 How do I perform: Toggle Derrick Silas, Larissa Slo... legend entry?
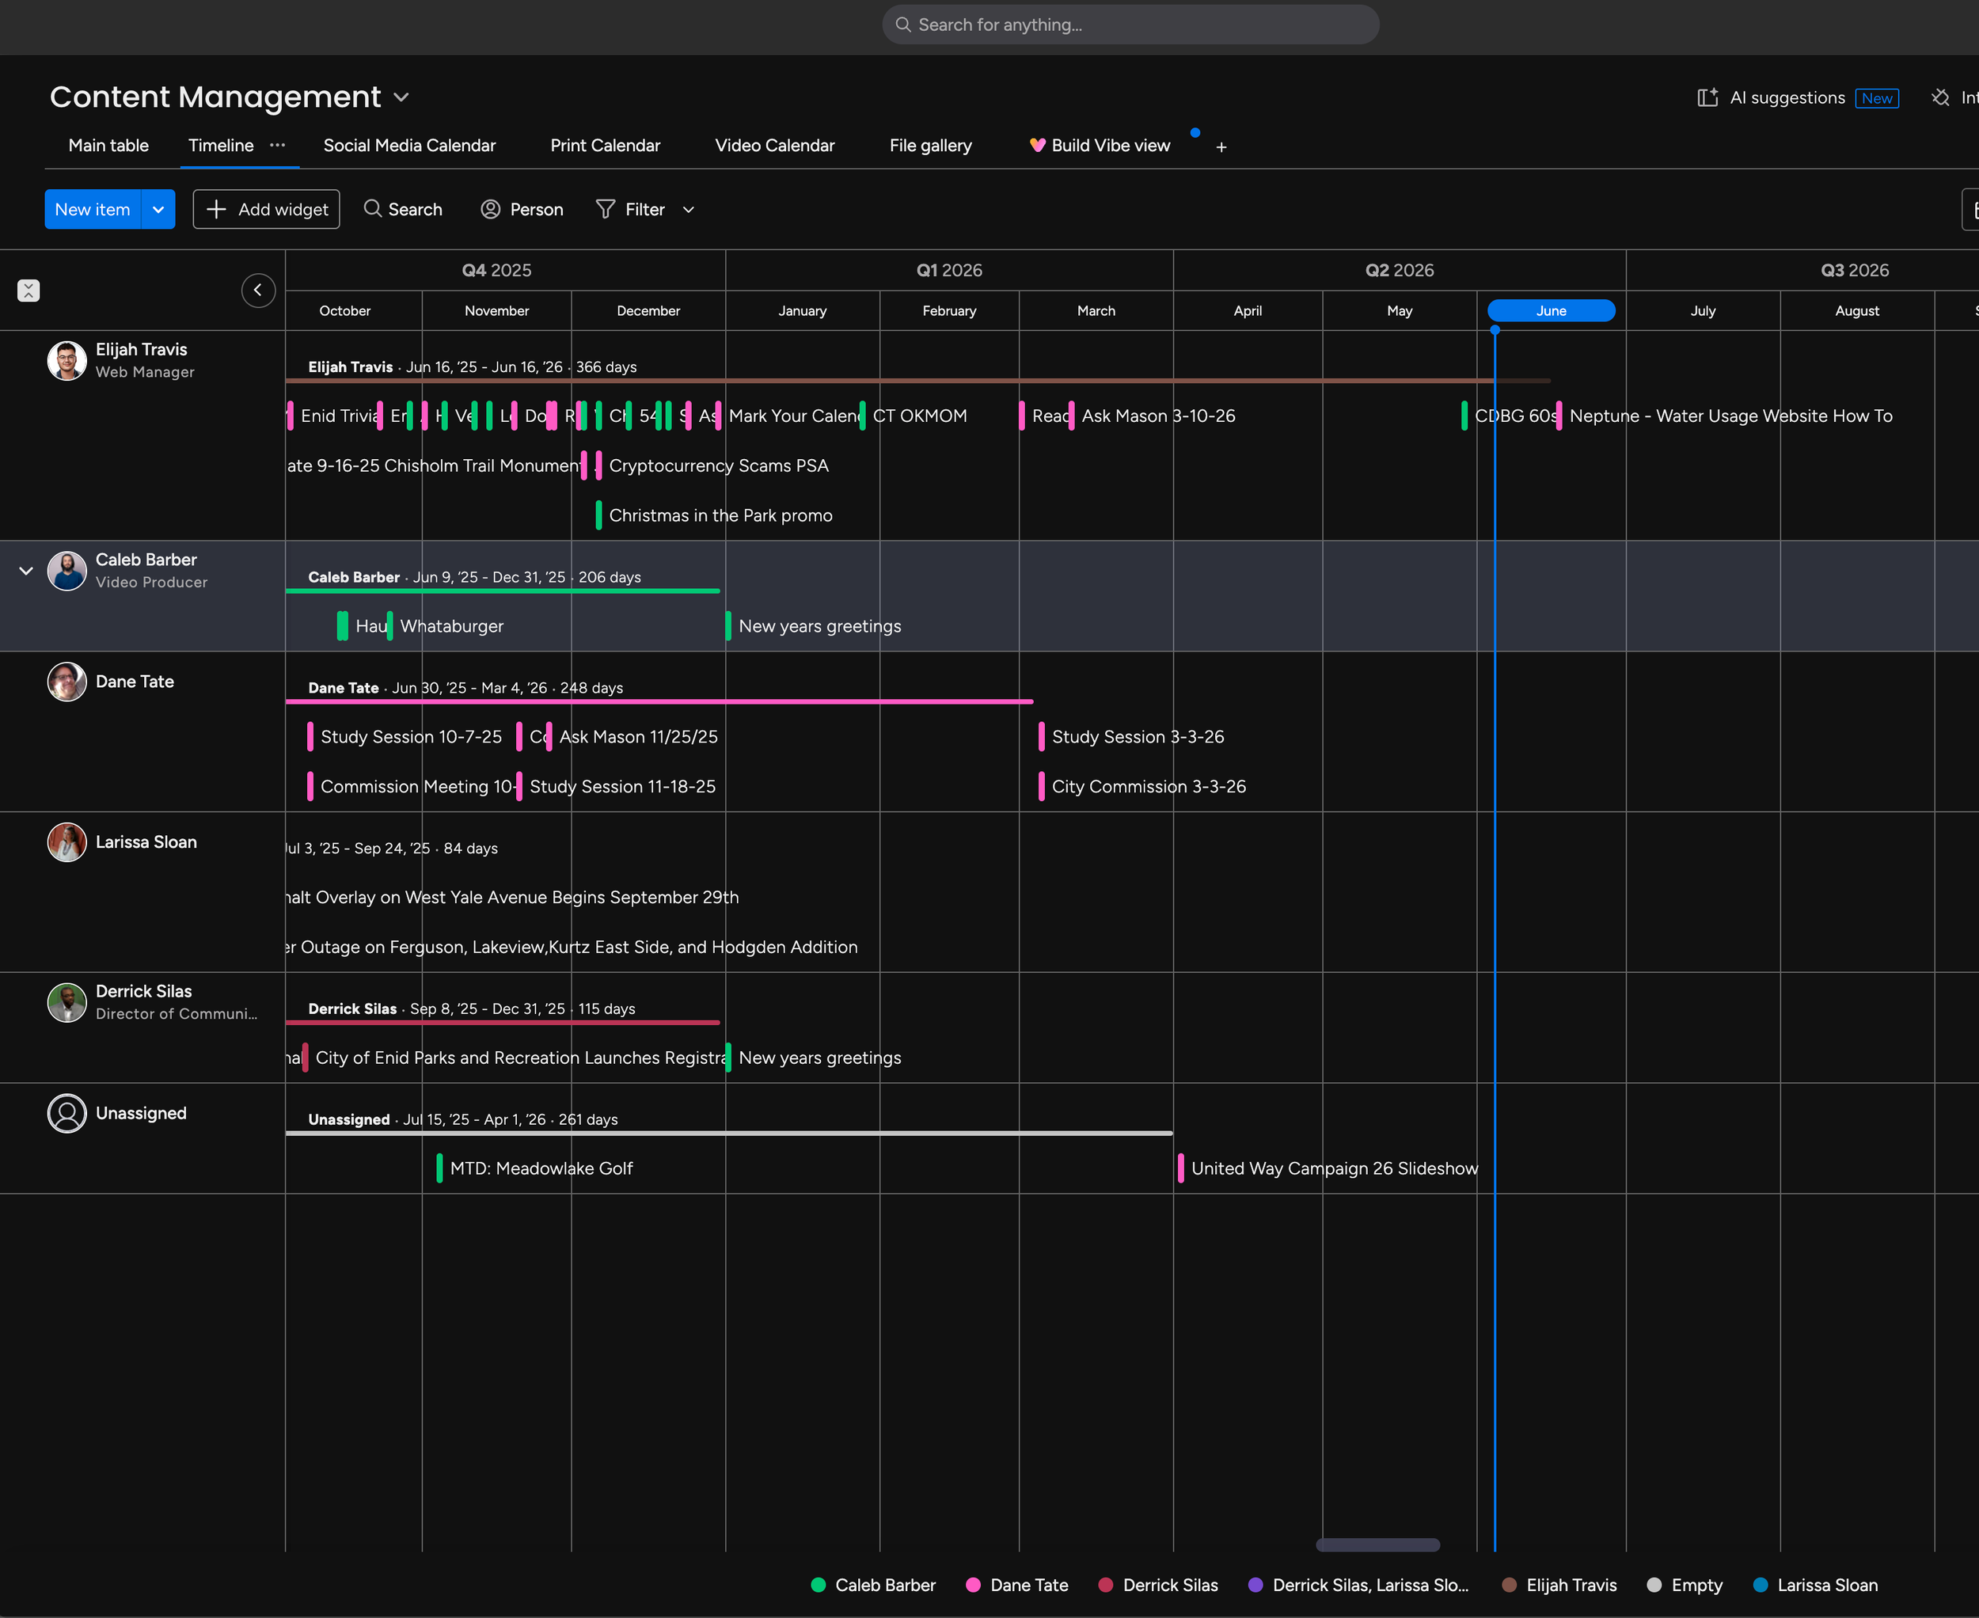point(1358,1586)
